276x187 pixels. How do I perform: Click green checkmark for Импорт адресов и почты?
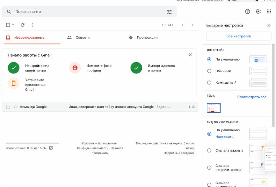[136, 68]
